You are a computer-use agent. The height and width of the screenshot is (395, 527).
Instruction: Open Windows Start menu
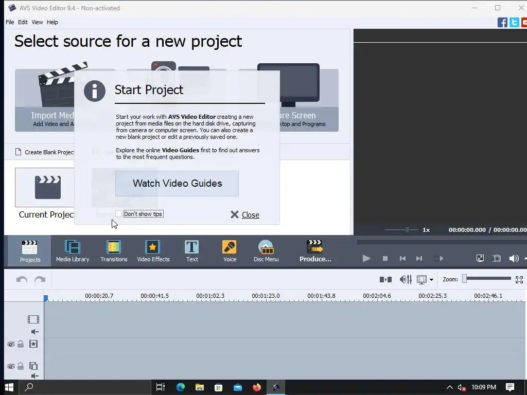coord(9,387)
